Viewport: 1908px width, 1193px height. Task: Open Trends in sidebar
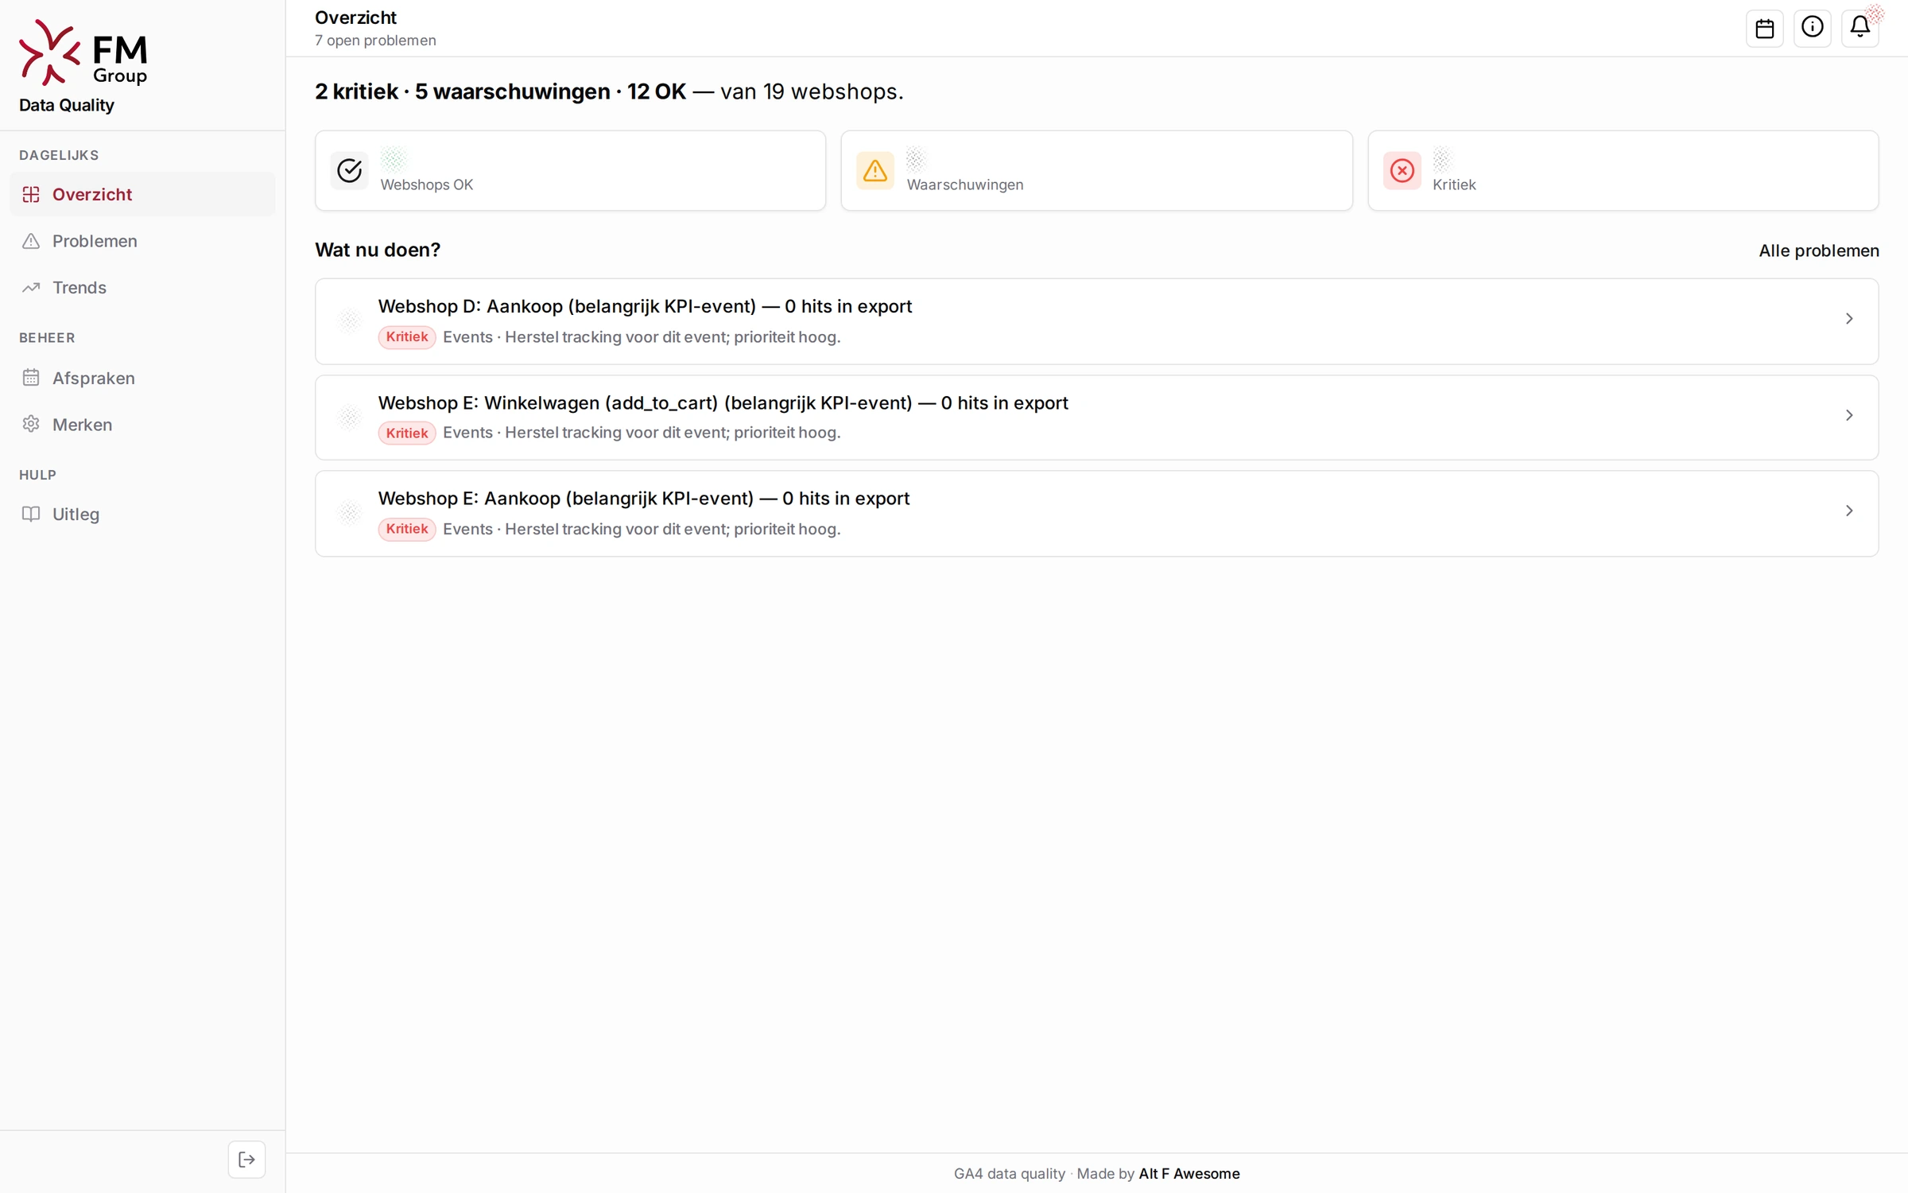point(142,287)
